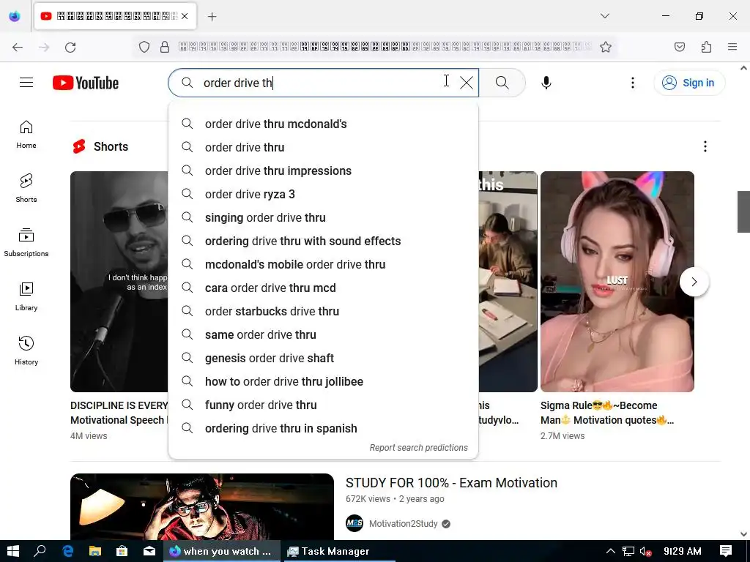750x562 pixels.
Task: Choose suggestion 'order starbucks drive thru'
Action: [323, 312]
